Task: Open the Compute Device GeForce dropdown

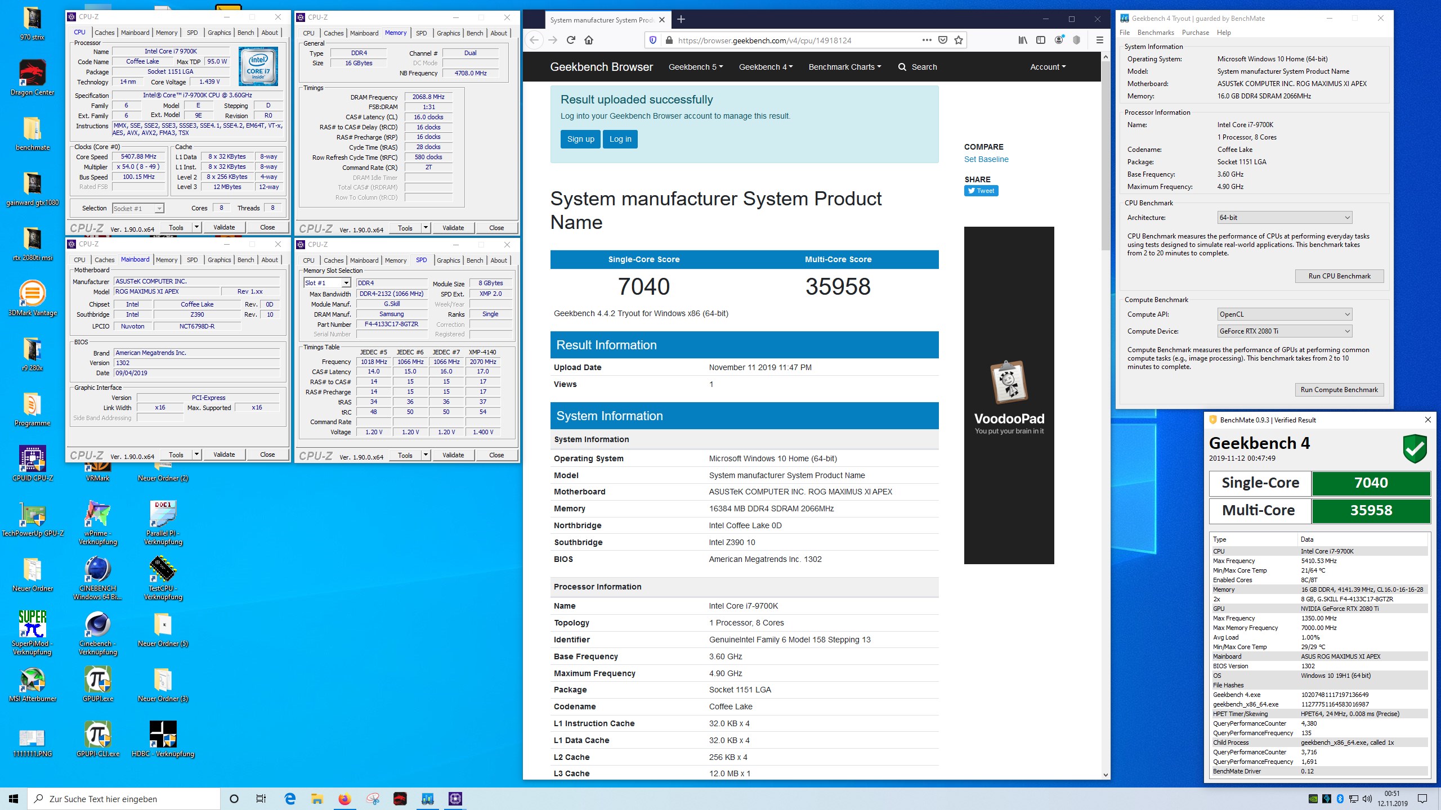Action: [x=1285, y=331]
